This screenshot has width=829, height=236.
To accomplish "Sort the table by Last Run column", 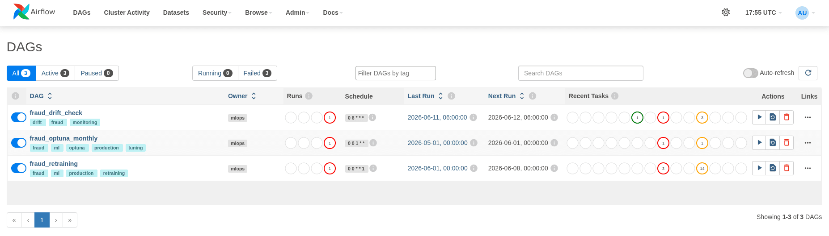I will pos(425,96).
